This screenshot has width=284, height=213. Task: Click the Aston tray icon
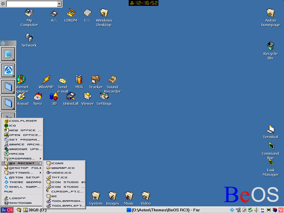point(232,210)
